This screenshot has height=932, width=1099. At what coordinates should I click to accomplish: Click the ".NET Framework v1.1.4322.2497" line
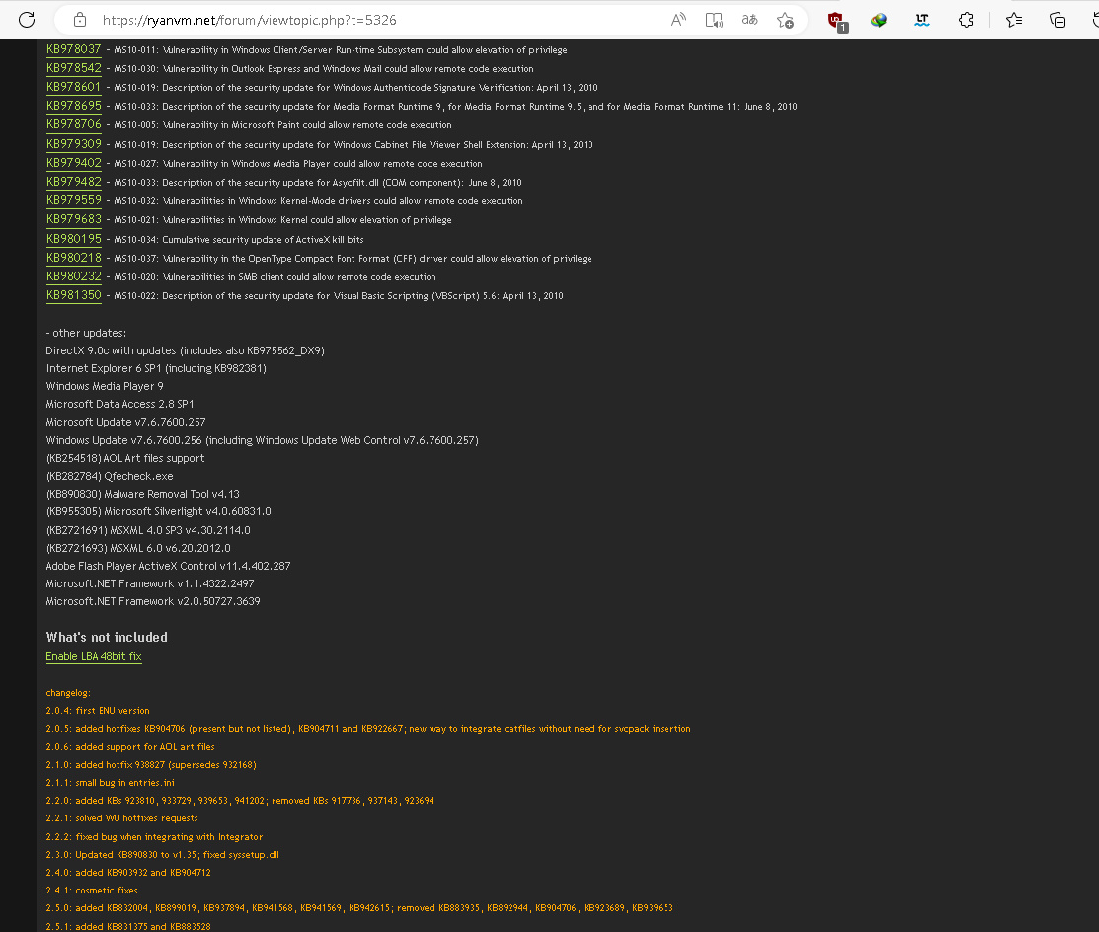[150, 583]
